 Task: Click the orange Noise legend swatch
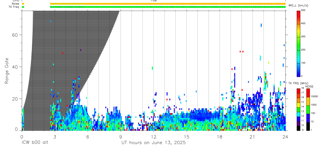coord(23,4)
